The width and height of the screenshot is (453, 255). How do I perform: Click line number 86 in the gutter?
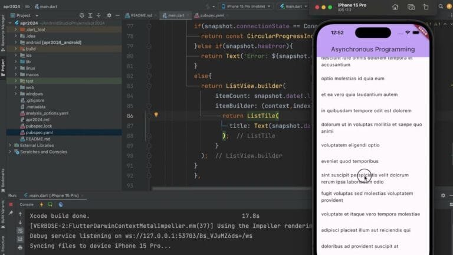pyautogui.click(x=130, y=116)
